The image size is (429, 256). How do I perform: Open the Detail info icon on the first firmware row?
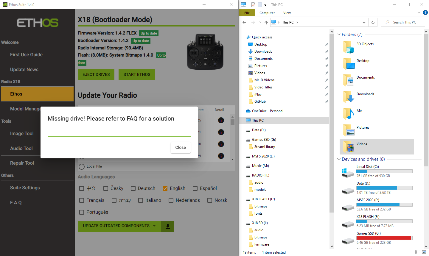(x=221, y=120)
